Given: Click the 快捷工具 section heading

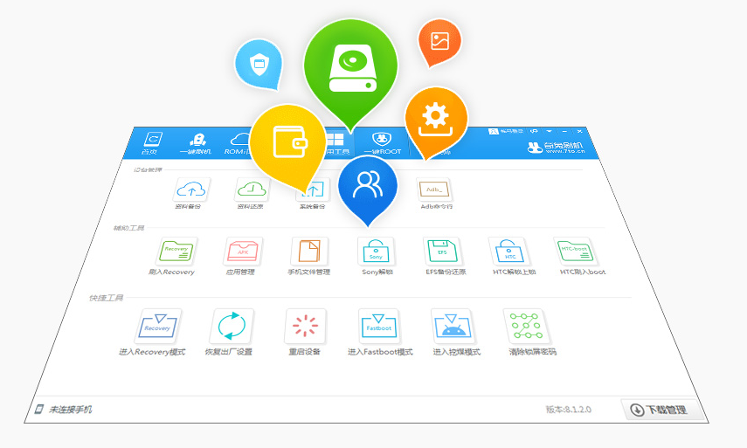Looking at the screenshot, I should tap(107, 298).
